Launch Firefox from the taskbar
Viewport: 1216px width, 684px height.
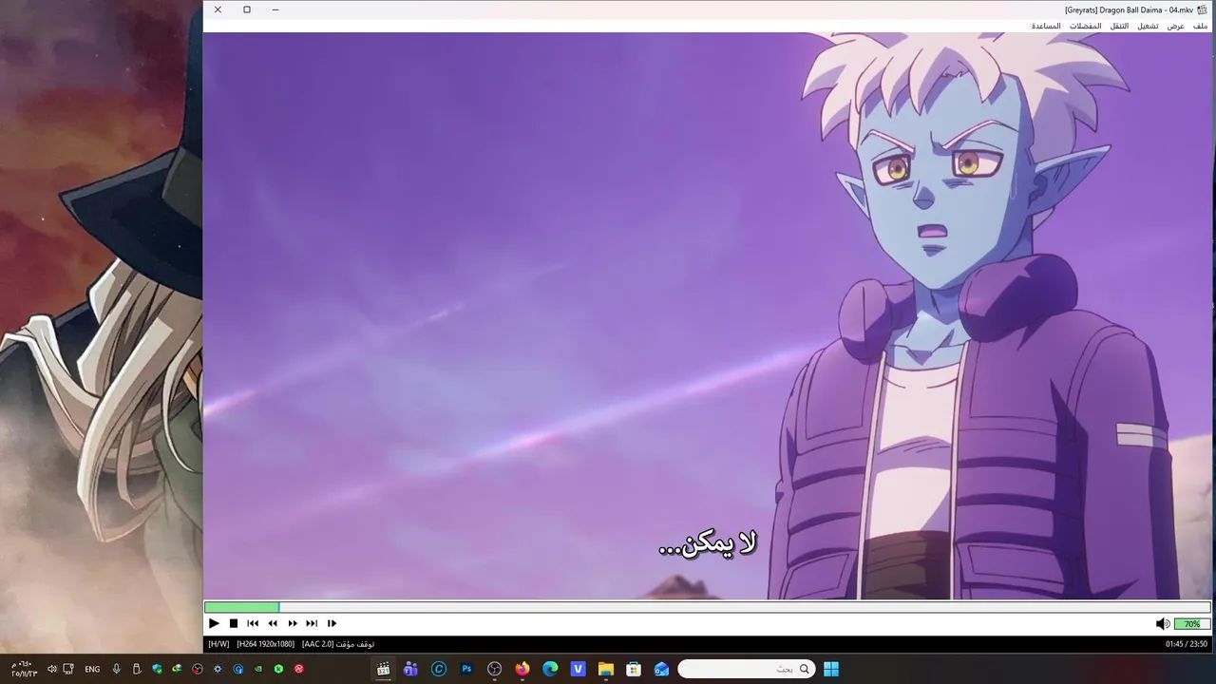coord(522,669)
